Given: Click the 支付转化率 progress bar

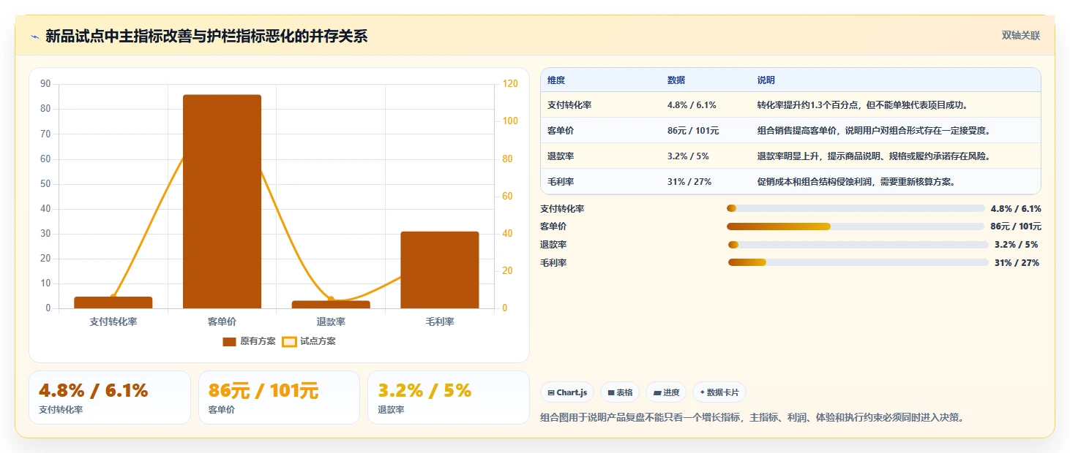Looking at the screenshot, I should coord(856,208).
